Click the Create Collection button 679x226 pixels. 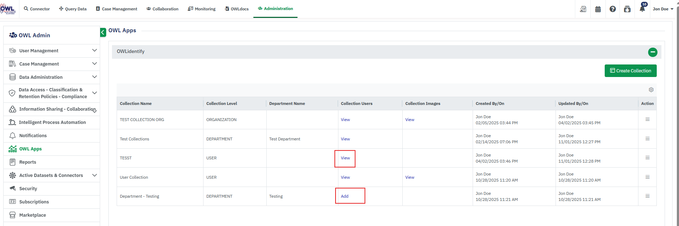[630, 71]
